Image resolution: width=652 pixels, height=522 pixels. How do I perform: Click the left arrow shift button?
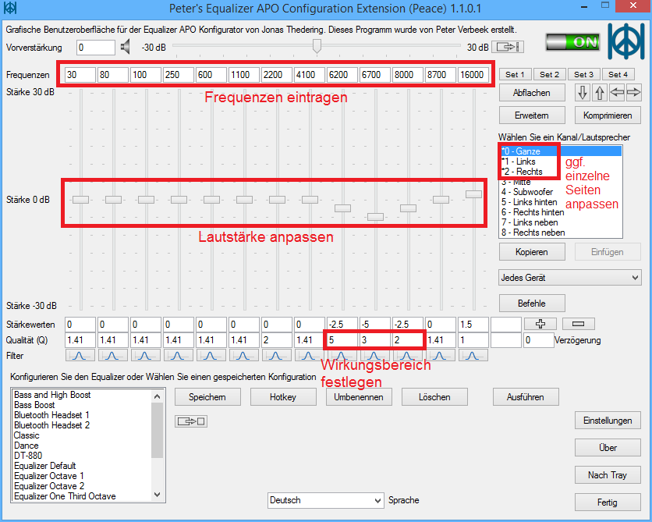coord(617,92)
